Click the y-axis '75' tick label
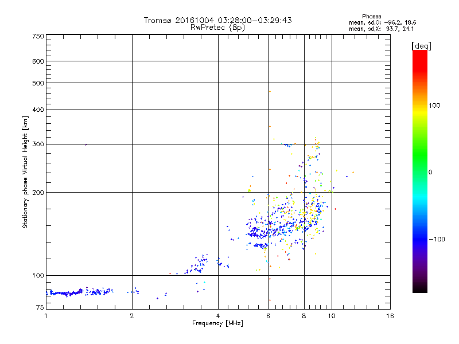459x344 pixels. 40,307
